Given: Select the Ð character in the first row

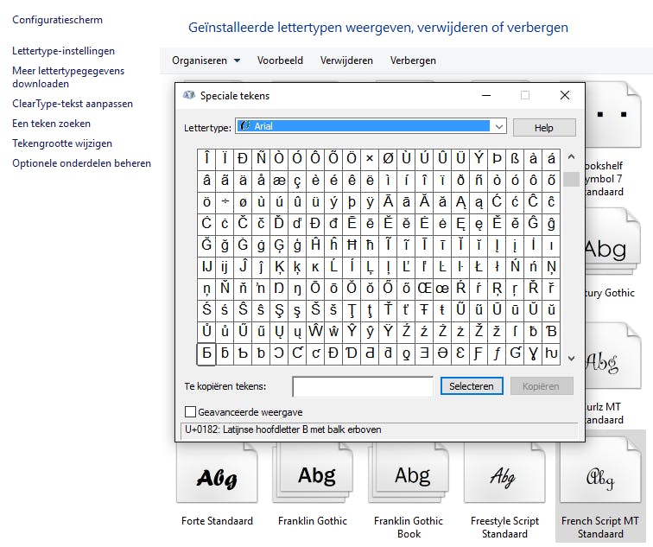Looking at the screenshot, I should pos(243,159).
